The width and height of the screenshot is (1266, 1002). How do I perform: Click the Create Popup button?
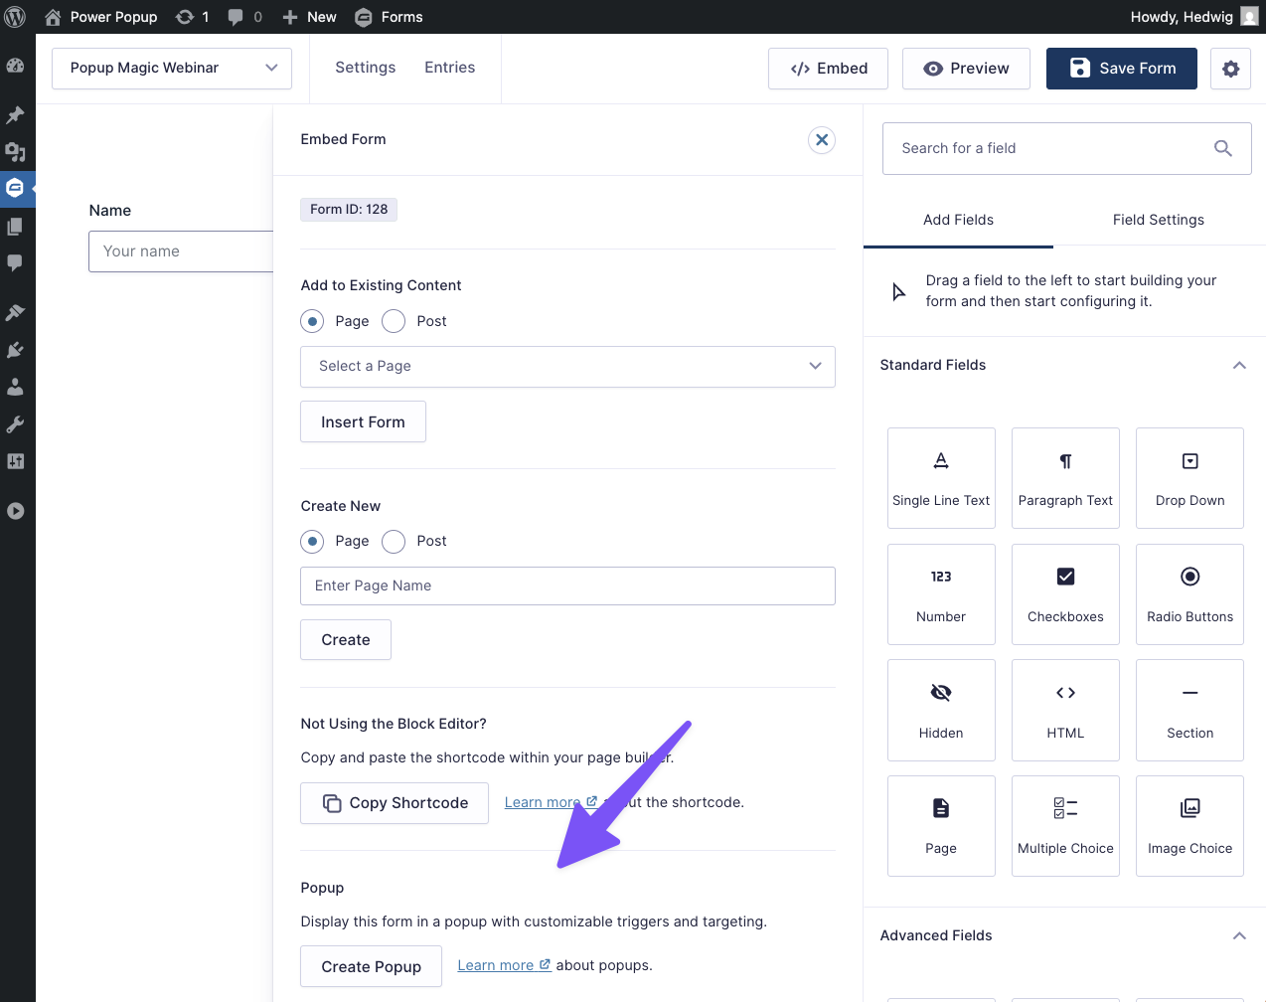tap(371, 966)
